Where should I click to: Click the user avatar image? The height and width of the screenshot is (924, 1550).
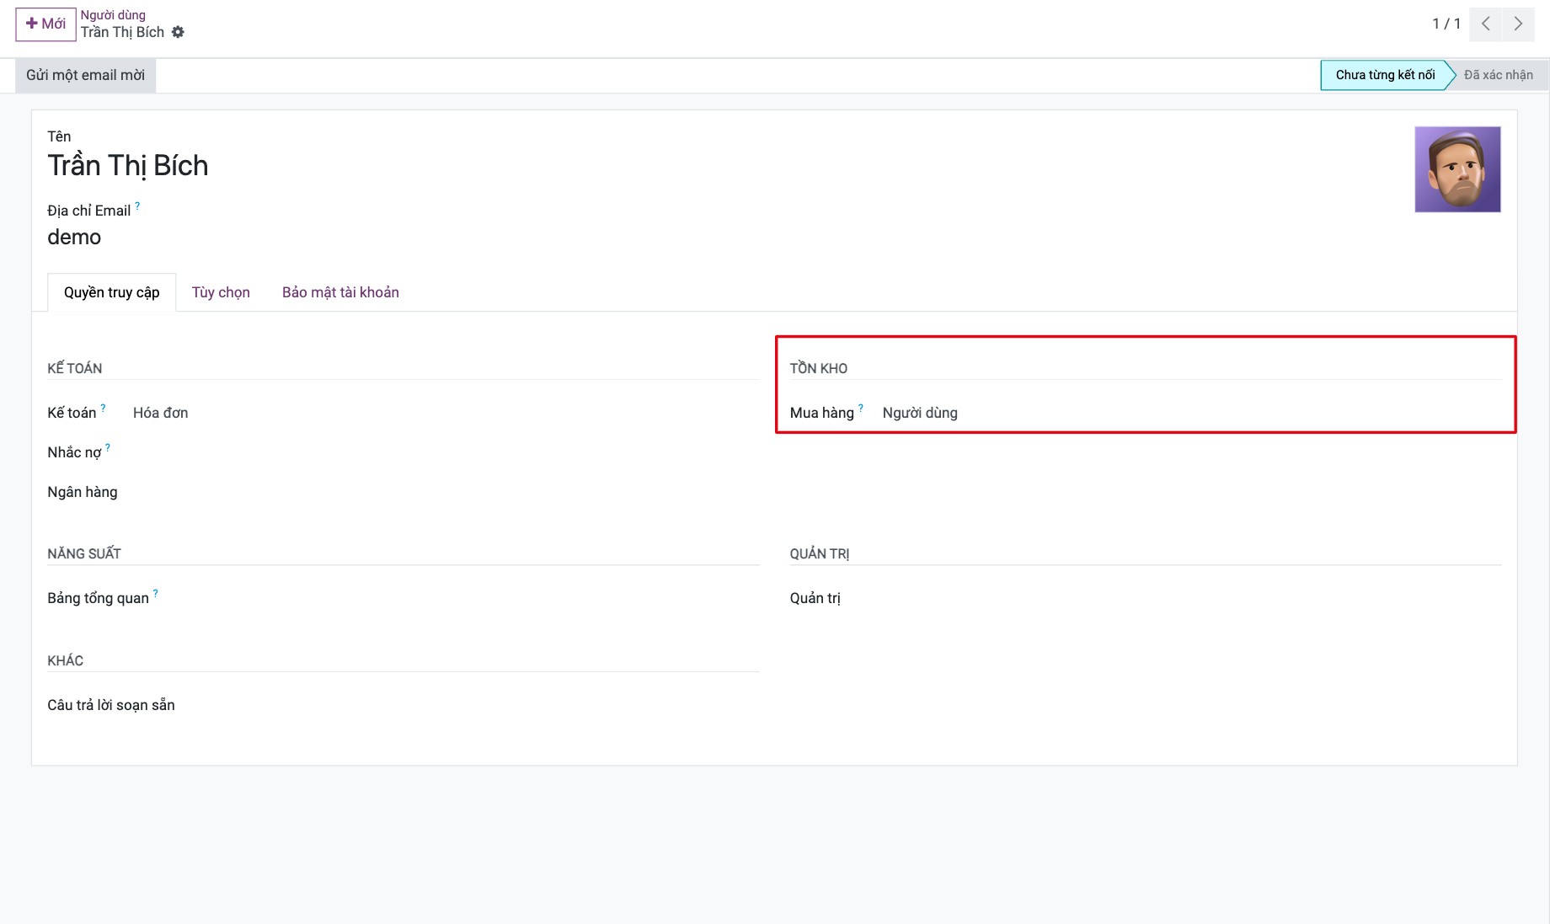point(1457,169)
